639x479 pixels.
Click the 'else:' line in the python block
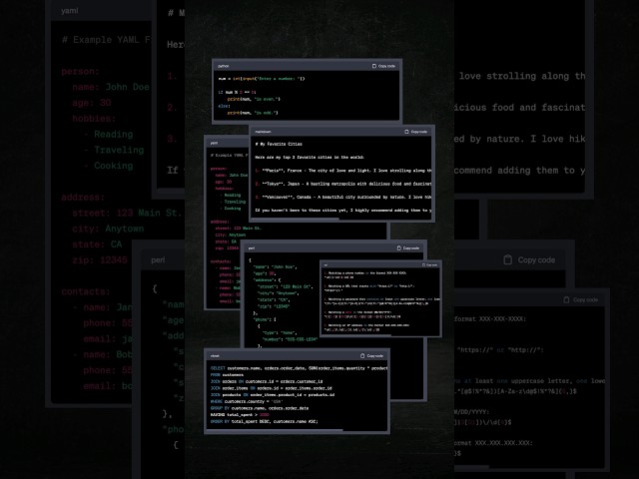coord(224,106)
